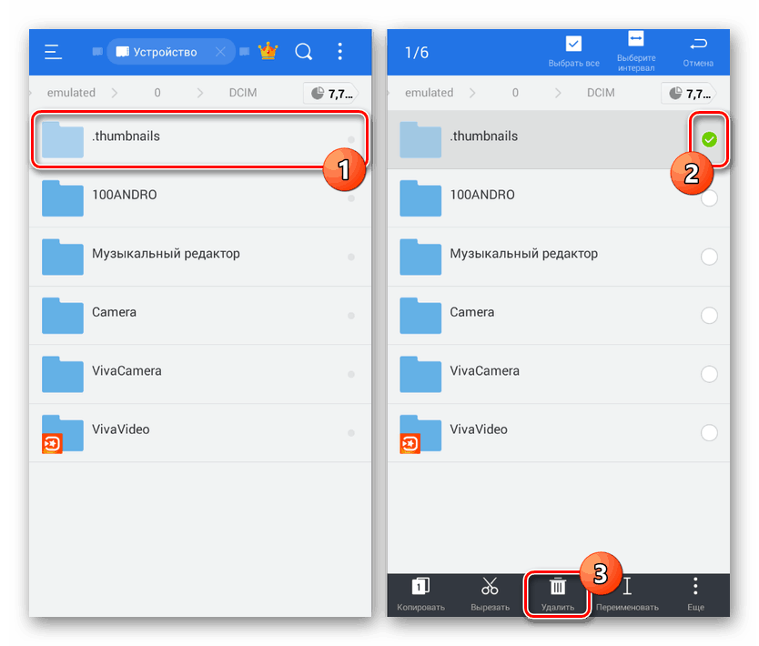Select .thumbnails row in right screen
759x646 pixels.
(x=558, y=139)
